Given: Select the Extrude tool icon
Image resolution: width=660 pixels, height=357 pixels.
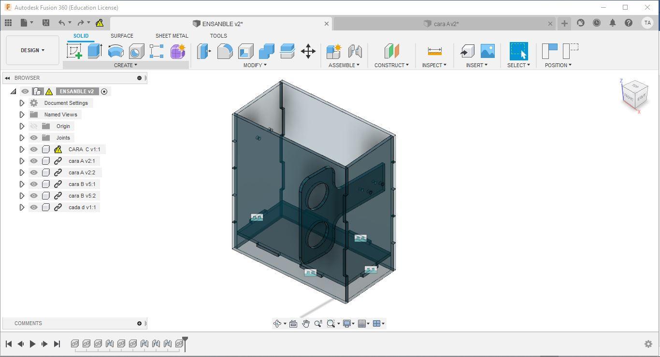Looking at the screenshot, I should 95,51.
